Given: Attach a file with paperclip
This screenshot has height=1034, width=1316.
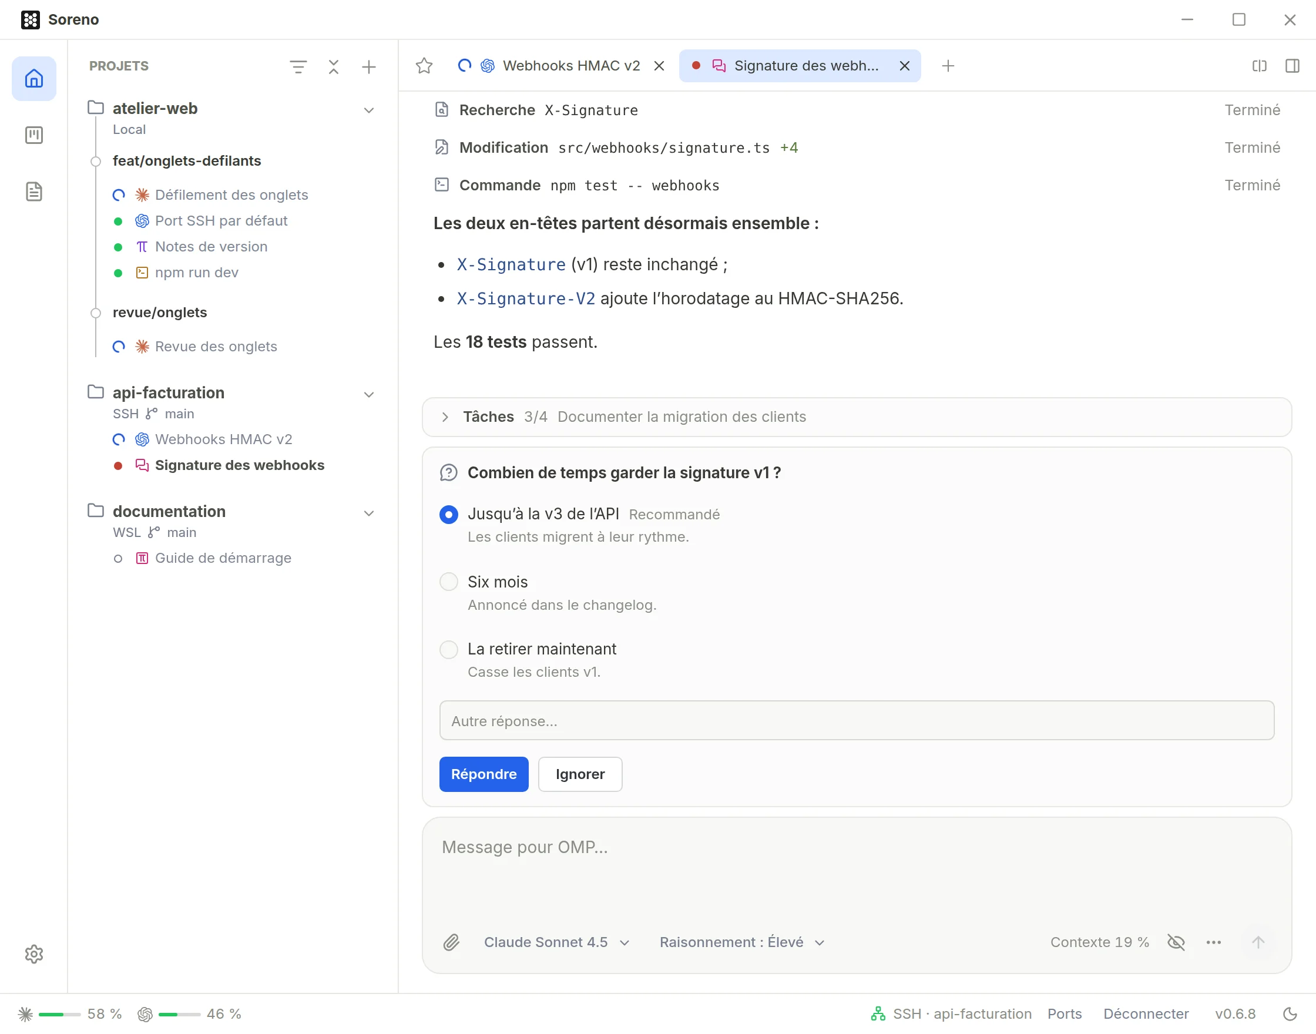Looking at the screenshot, I should tap(451, 942).
